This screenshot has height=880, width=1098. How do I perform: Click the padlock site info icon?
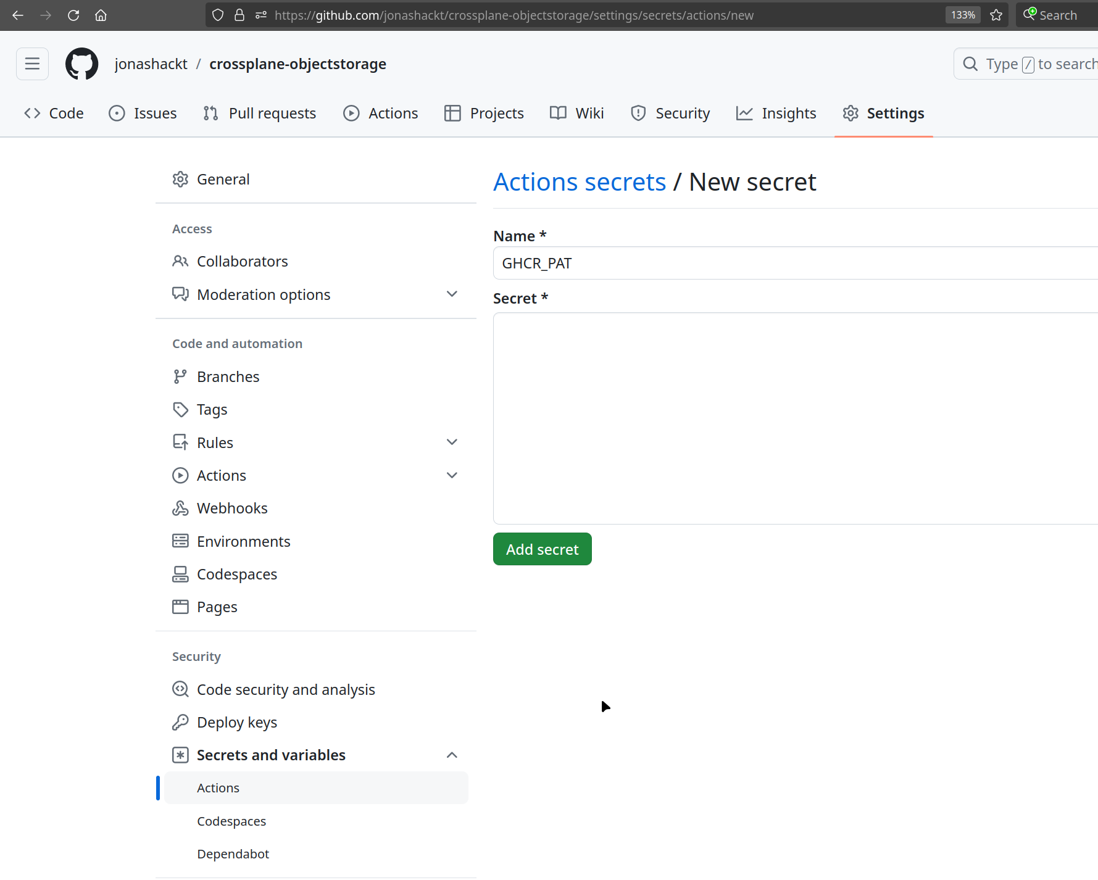point(239,15)
